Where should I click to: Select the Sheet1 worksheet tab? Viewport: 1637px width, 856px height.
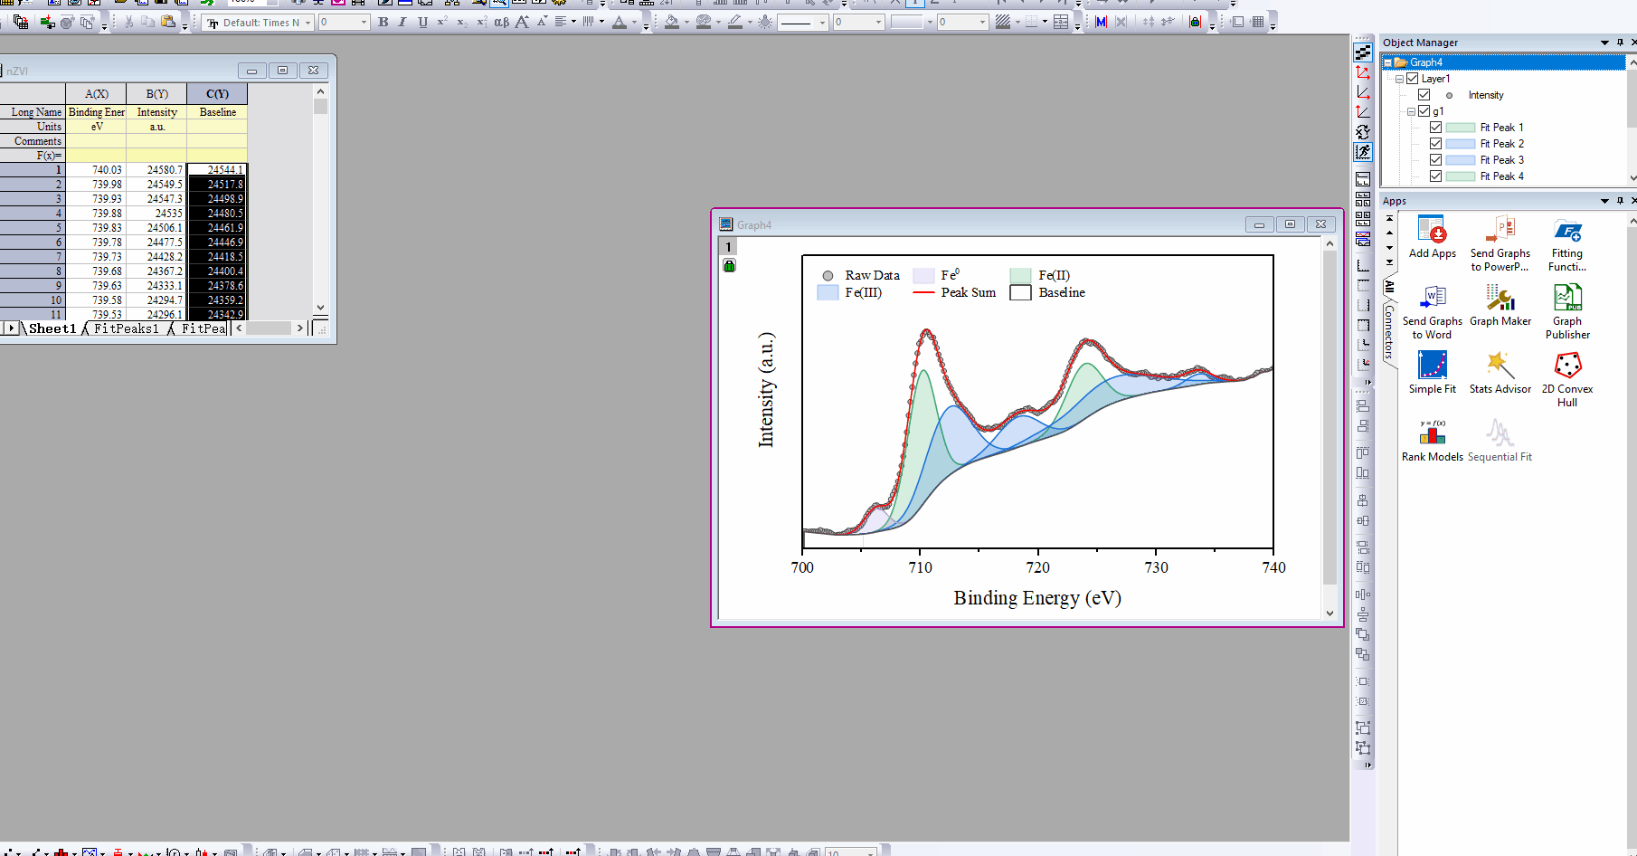[x=52, y=328]
